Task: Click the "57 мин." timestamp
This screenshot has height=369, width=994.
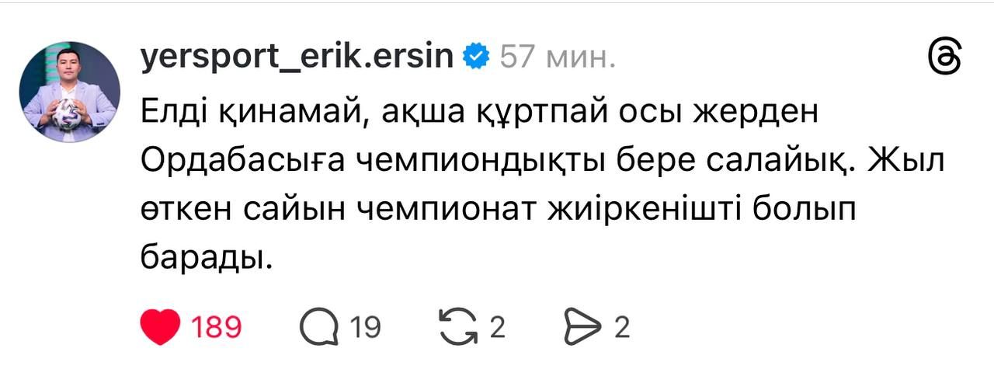Action: [558, 57]
